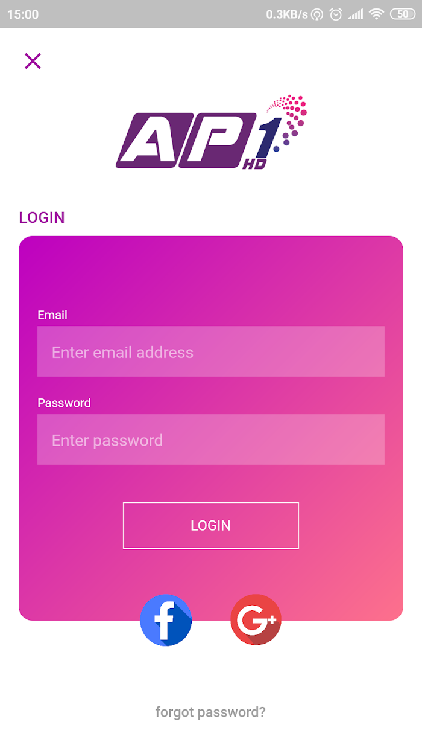Focus the Enter email address field
Image resolution: width=422 pixels, height=751 pixels.
click(211, 351)
